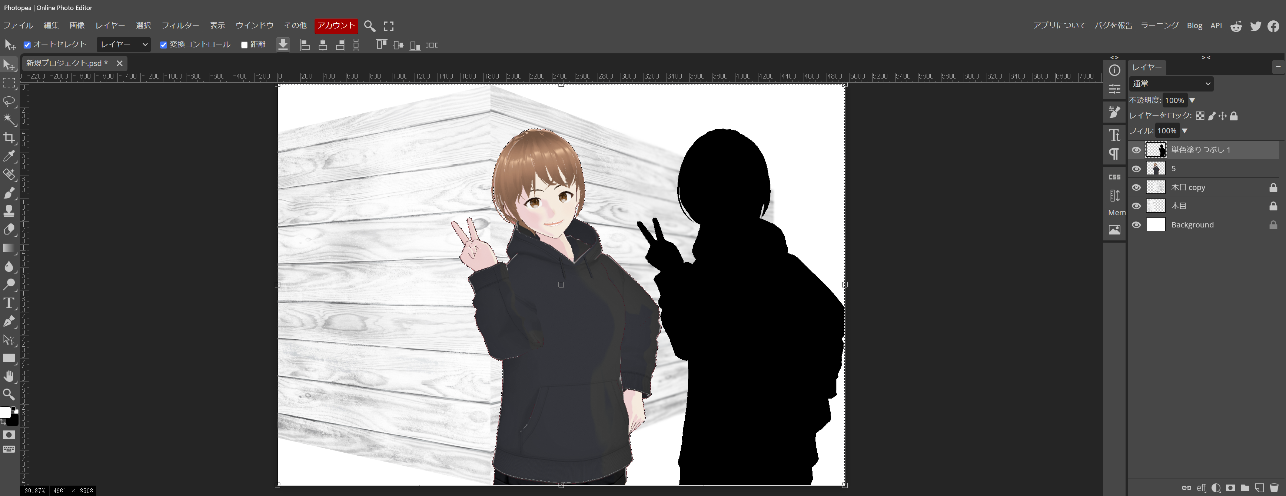Hide the 木目 copy layer
The image size is (1286, 496).
[x=1136, y=188]
